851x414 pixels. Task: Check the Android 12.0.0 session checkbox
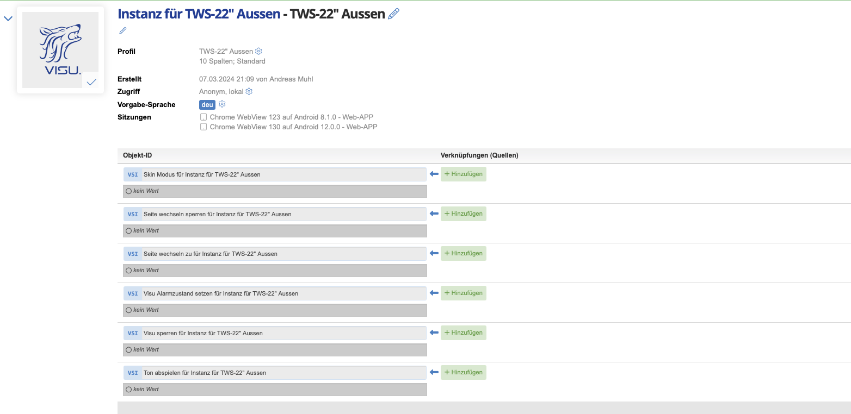(x=203, y=127)
